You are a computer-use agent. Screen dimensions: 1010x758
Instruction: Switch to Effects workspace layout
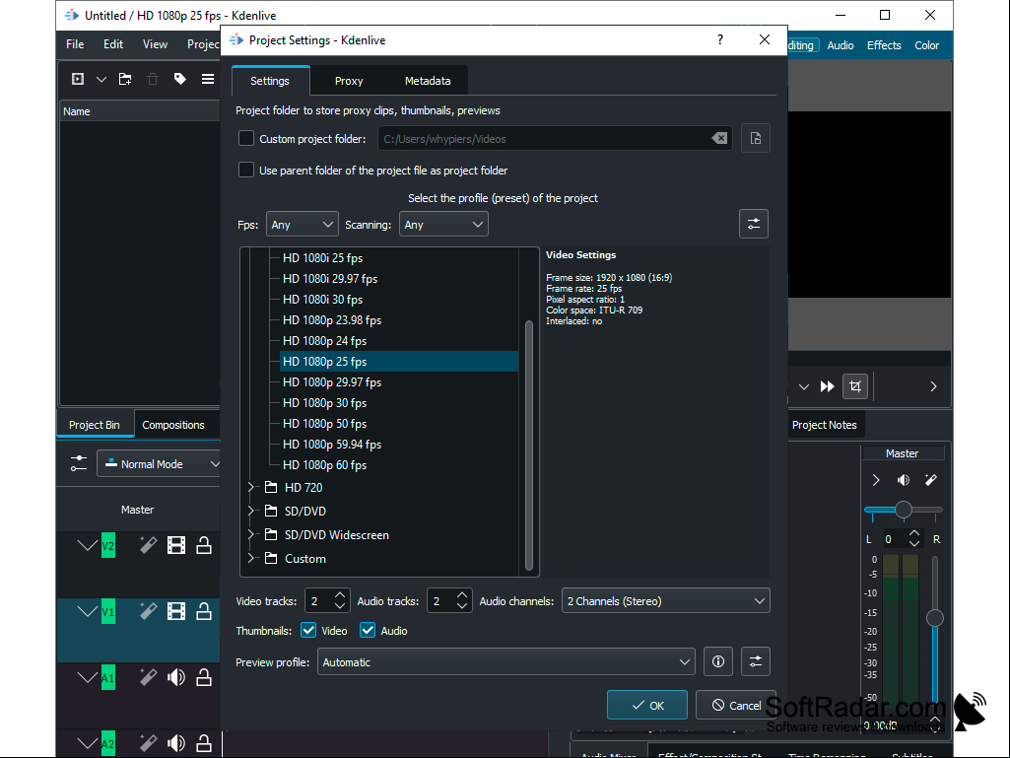884,45
